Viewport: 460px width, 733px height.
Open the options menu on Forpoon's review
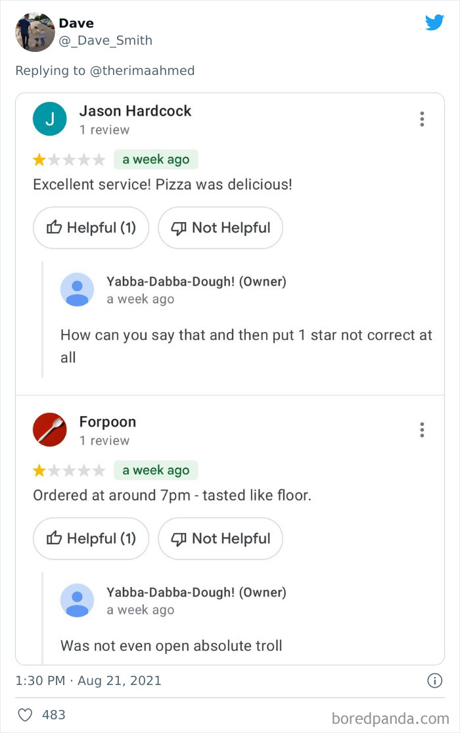coord(421,429)
